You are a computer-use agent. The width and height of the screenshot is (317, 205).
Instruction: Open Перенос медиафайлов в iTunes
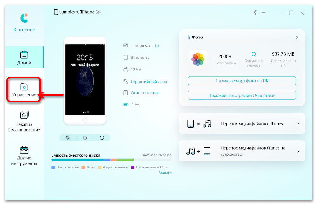point(242,124)
